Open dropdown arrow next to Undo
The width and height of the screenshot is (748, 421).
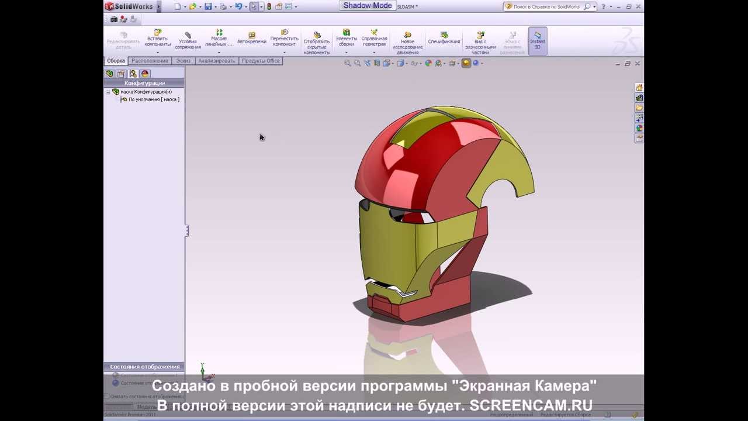[246, 7]
